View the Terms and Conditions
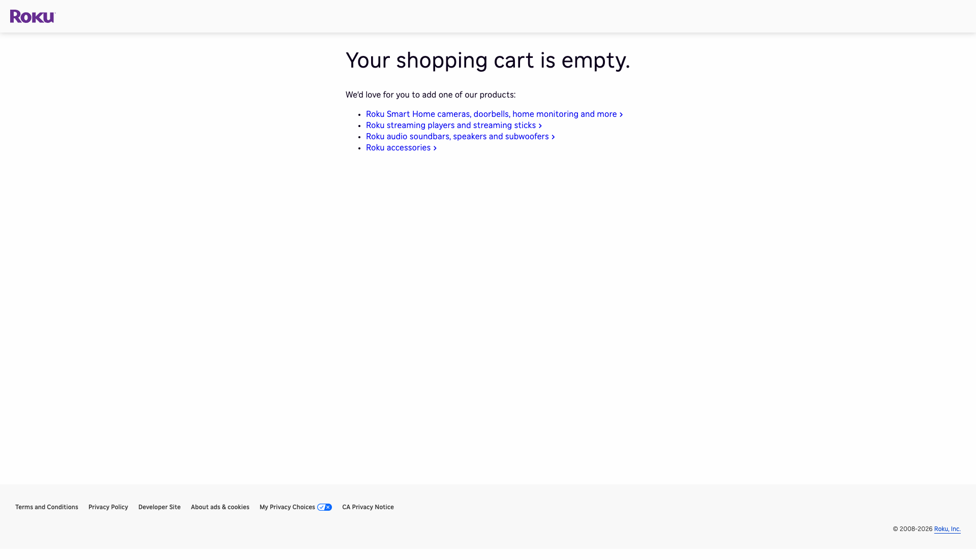 point(46,507)
